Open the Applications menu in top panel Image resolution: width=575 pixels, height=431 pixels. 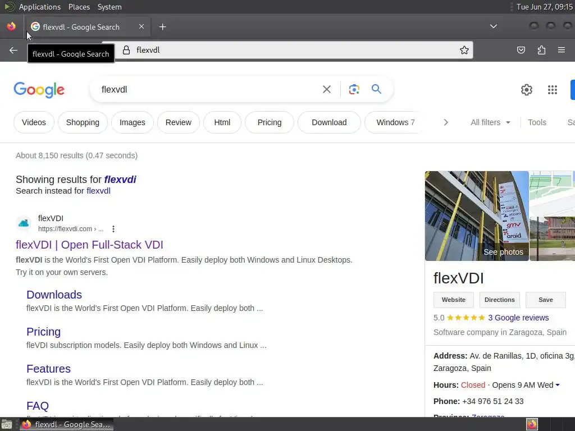[40, 7]
